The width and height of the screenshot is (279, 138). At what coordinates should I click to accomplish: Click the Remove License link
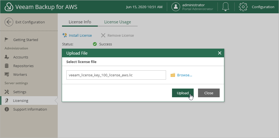coord(121,35)
